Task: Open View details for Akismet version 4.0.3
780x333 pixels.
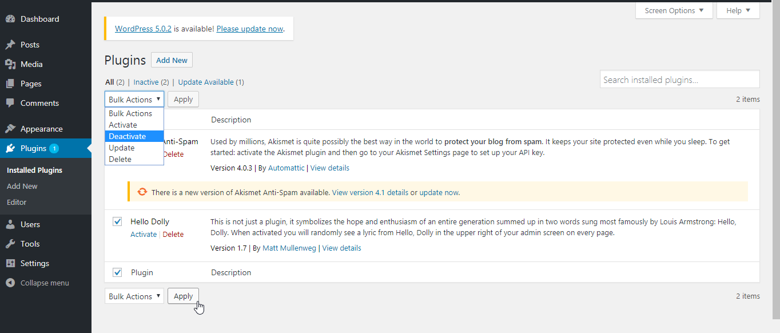Action: [x=330, y=168]
